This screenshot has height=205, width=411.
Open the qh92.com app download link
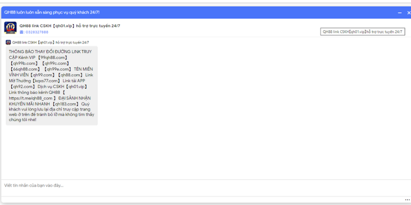(23, 86)
